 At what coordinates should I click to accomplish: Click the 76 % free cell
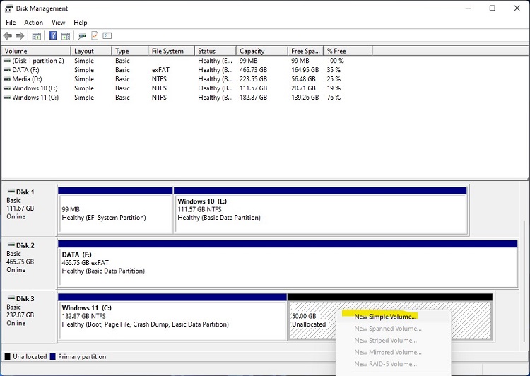pos(334,98)
